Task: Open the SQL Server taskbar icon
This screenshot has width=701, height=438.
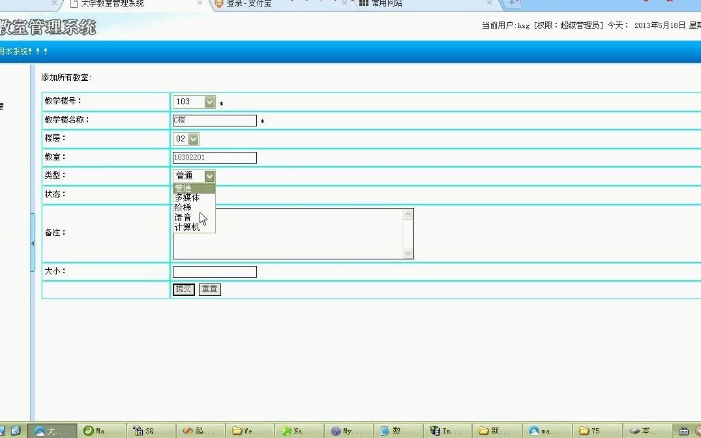Action: [150, 430]
